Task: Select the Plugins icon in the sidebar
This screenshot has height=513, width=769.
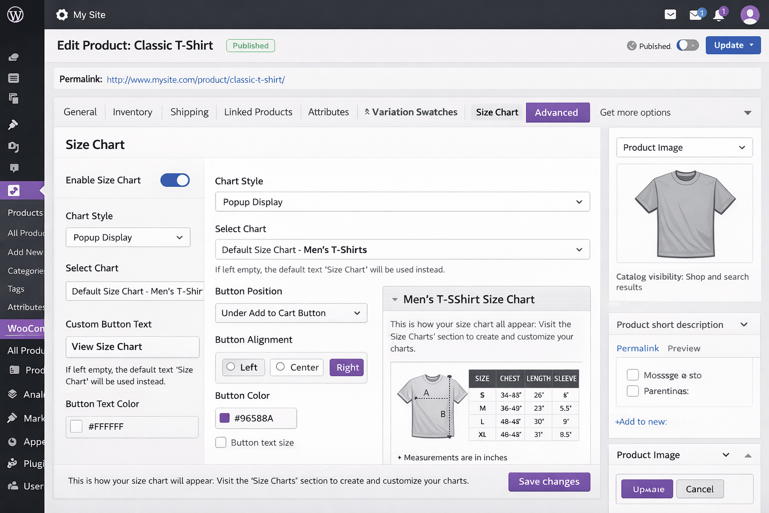Action: (13, 463)
